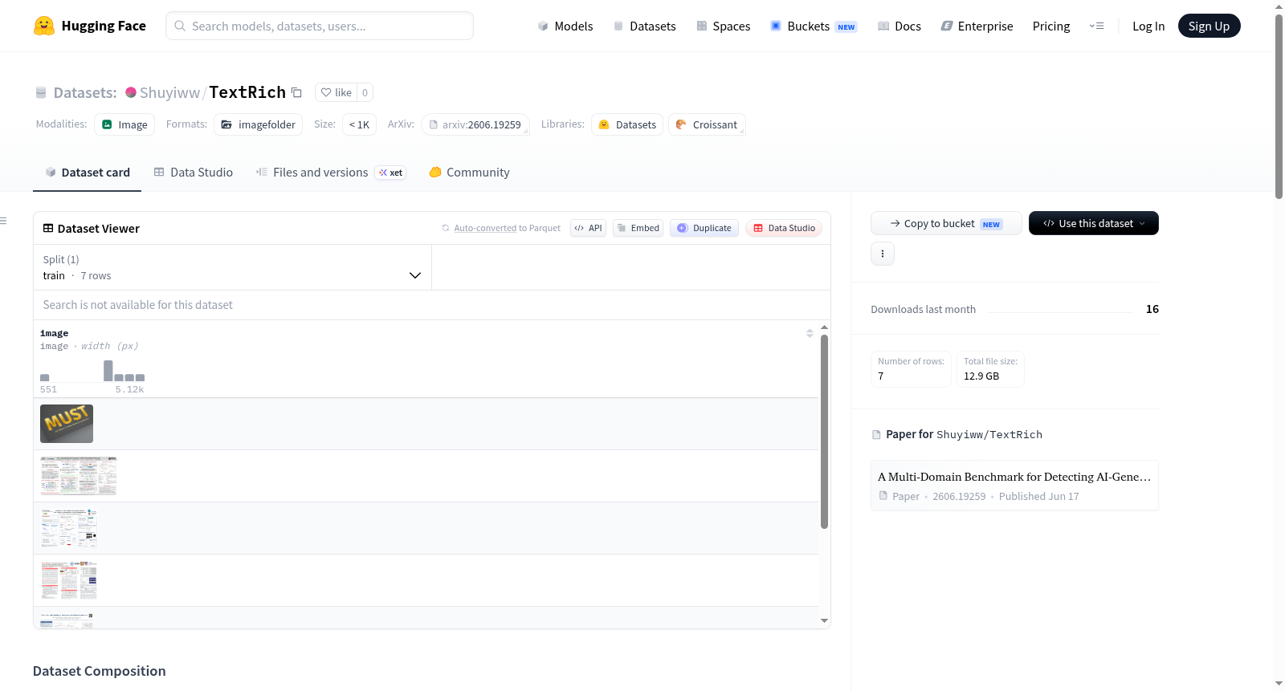The width and height of the screenshot is (1285, 691).
Task: Click Copy to bucket button
Action: click(x=946, y=223)
